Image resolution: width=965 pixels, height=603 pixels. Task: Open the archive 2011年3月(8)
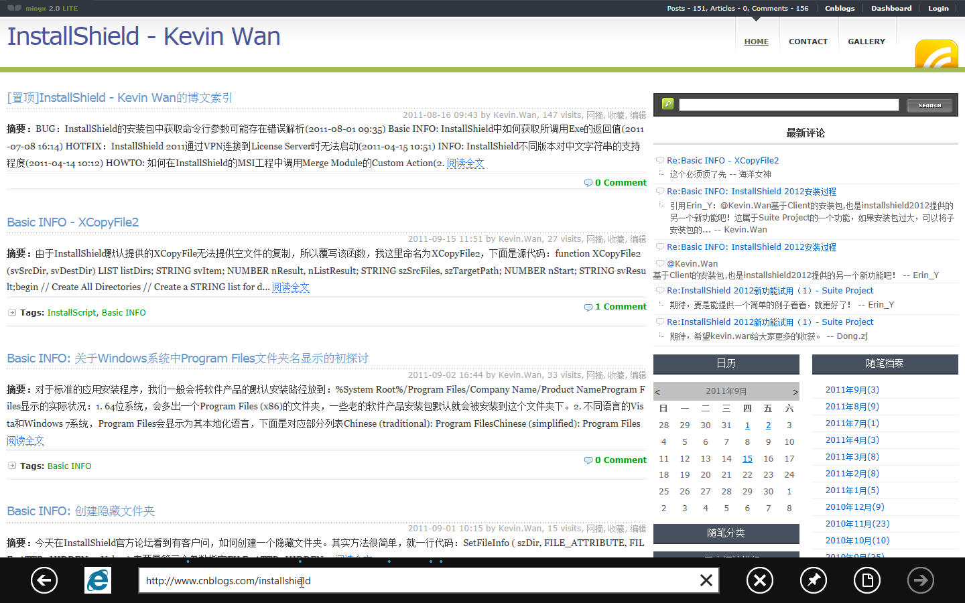pos(852,457)
